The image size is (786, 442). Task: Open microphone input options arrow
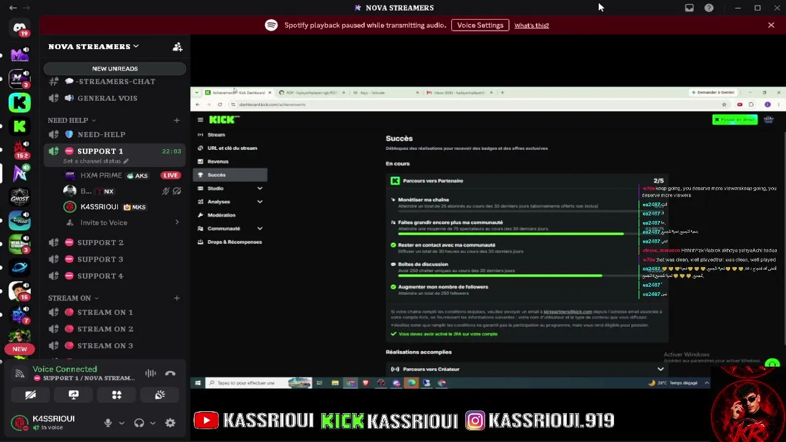click(x=122, y=423)
